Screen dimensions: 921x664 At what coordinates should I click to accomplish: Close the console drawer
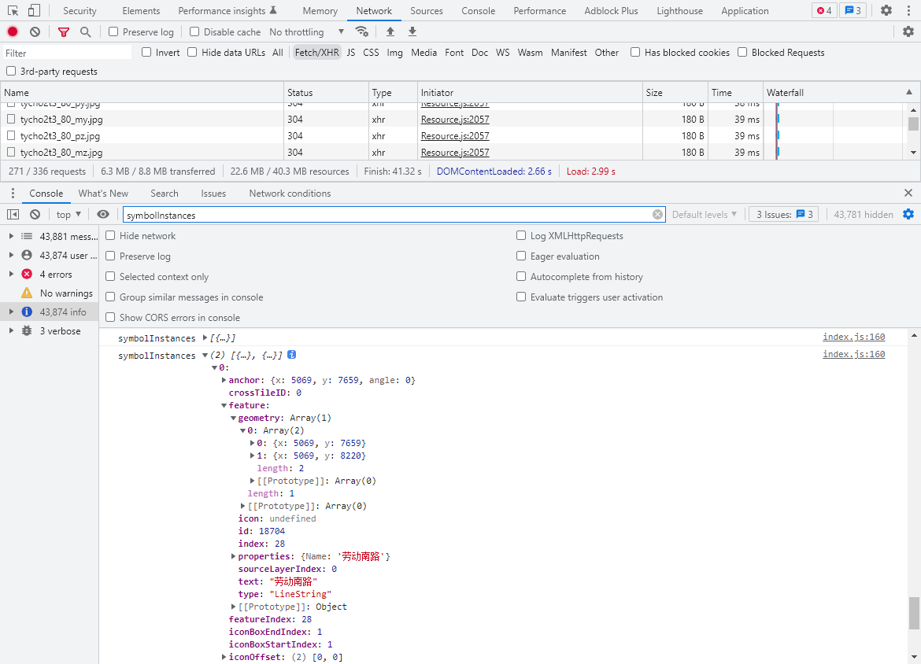(x=908, y=193)
